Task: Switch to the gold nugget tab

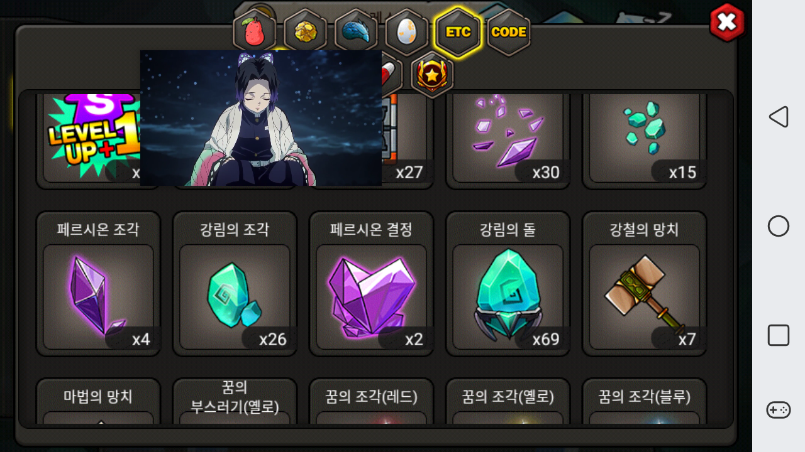Action: click(x=305, y=32)
